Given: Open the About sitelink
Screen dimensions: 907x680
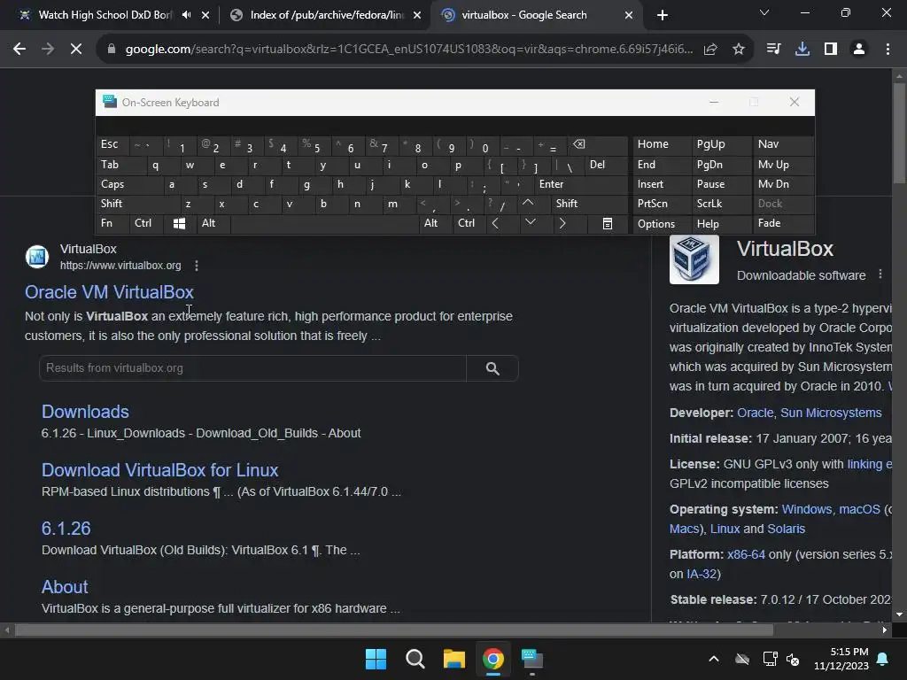Looking at the screenshot, I should [x=65, y=587].
